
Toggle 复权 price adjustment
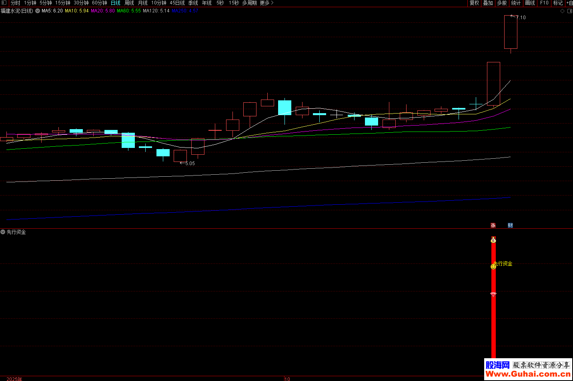(474, 3)
